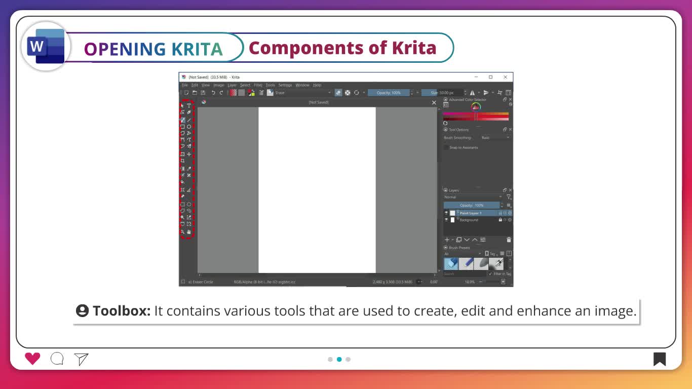Hide Background layer eye icon
Screen dimensions: 692x389
click(x=446, y=220)
